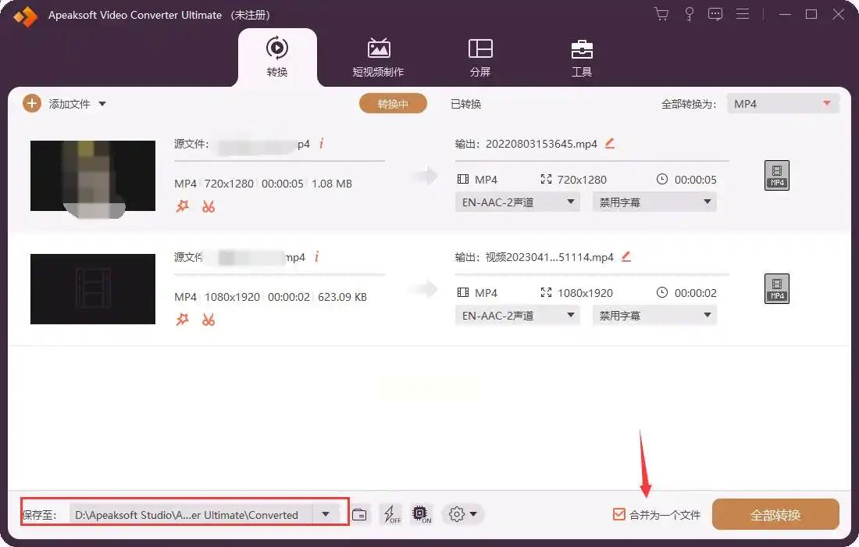
Task: Open MP4 format settings for first video
Action: [x=777, y=175]
